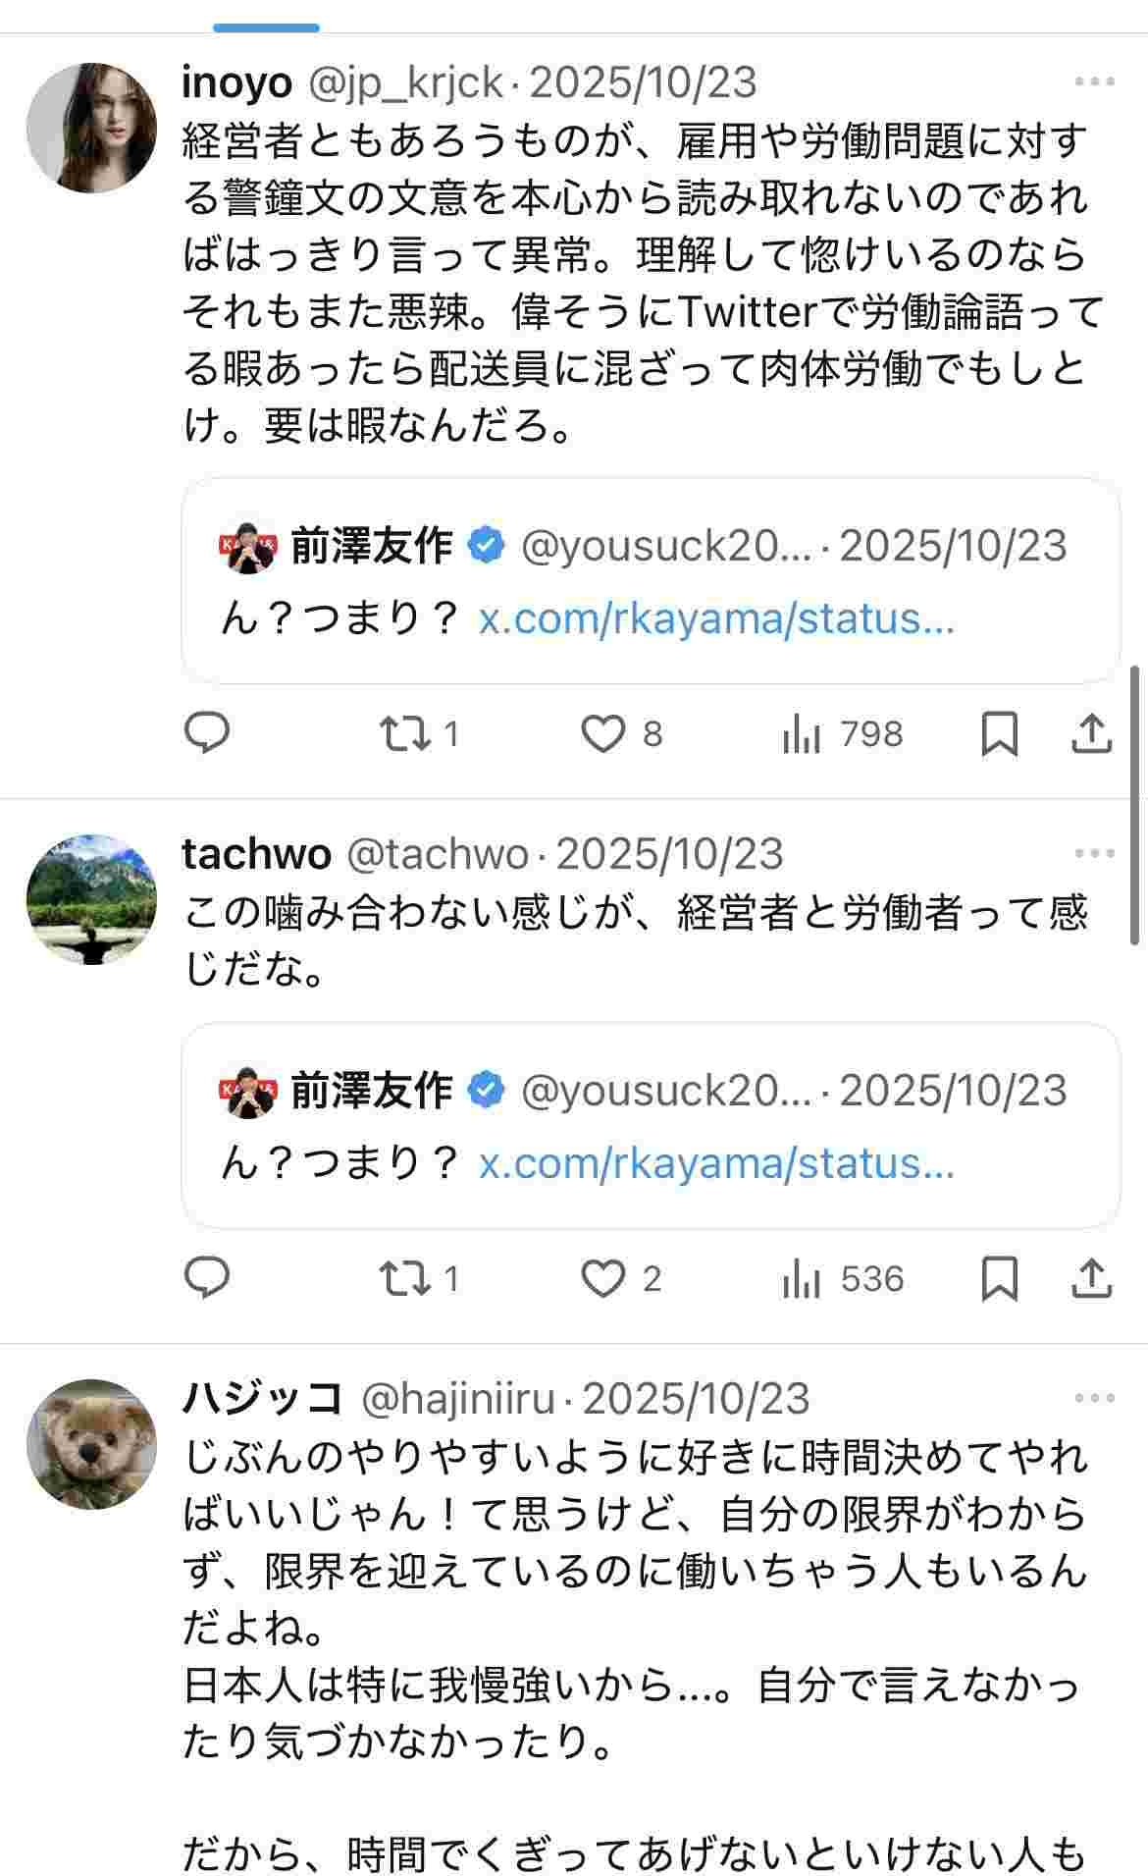The image size is (1148, 1876).
Task: Share inoyo's post
Action: click(1091, 733)
